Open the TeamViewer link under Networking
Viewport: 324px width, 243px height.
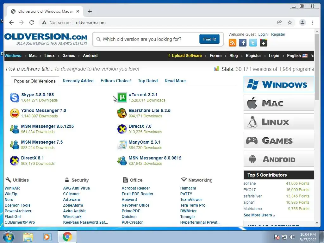(x=191, y=200)
